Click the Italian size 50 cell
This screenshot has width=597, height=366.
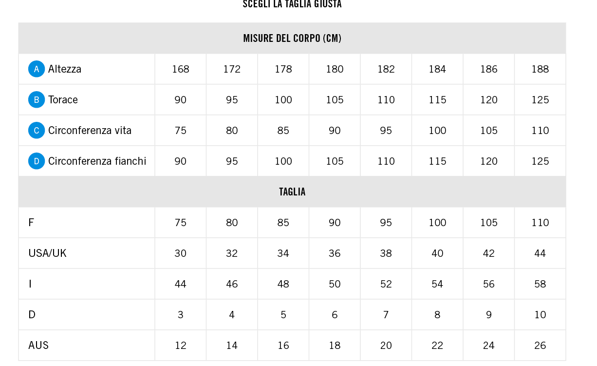pos(335,284)
